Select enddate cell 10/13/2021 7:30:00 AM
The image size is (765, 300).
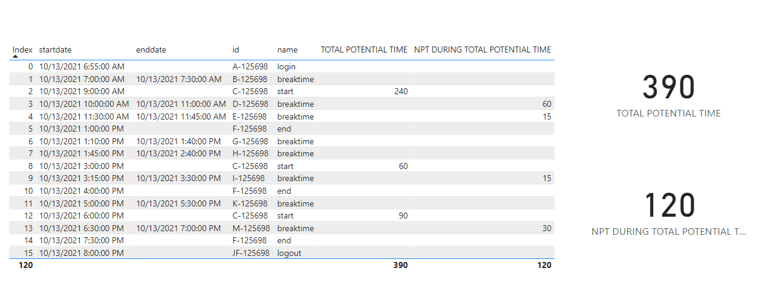point(178,79)
